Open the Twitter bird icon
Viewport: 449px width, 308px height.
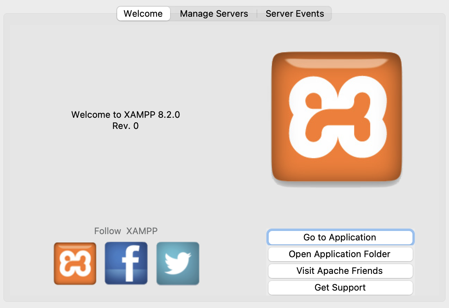pyautogui.click(x=178, y=263)
